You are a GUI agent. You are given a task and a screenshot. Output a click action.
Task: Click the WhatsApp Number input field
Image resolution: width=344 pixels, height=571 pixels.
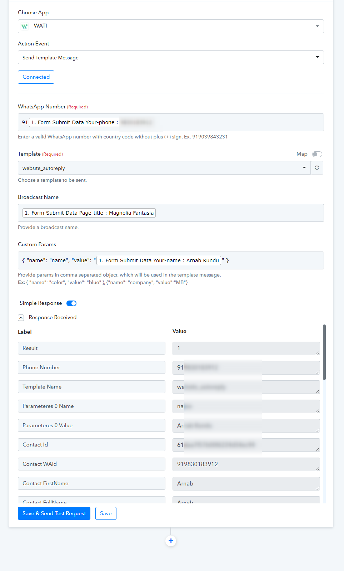coord(171,122)
